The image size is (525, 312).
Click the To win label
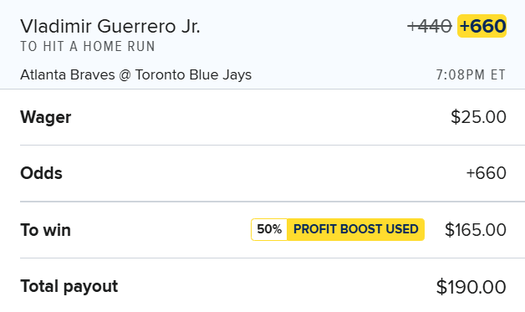coord(45,230)
